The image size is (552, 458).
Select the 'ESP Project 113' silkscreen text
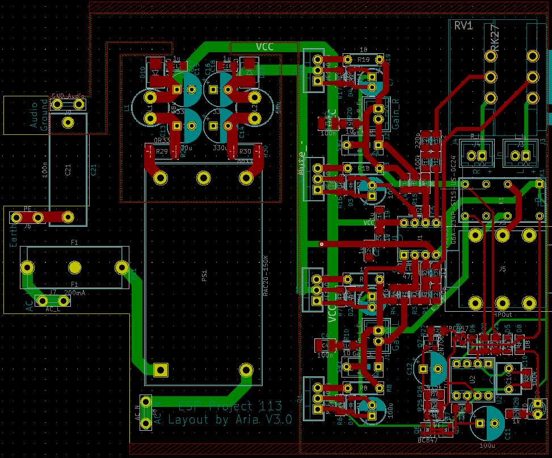pyautogui.click(x=230, y=406)
